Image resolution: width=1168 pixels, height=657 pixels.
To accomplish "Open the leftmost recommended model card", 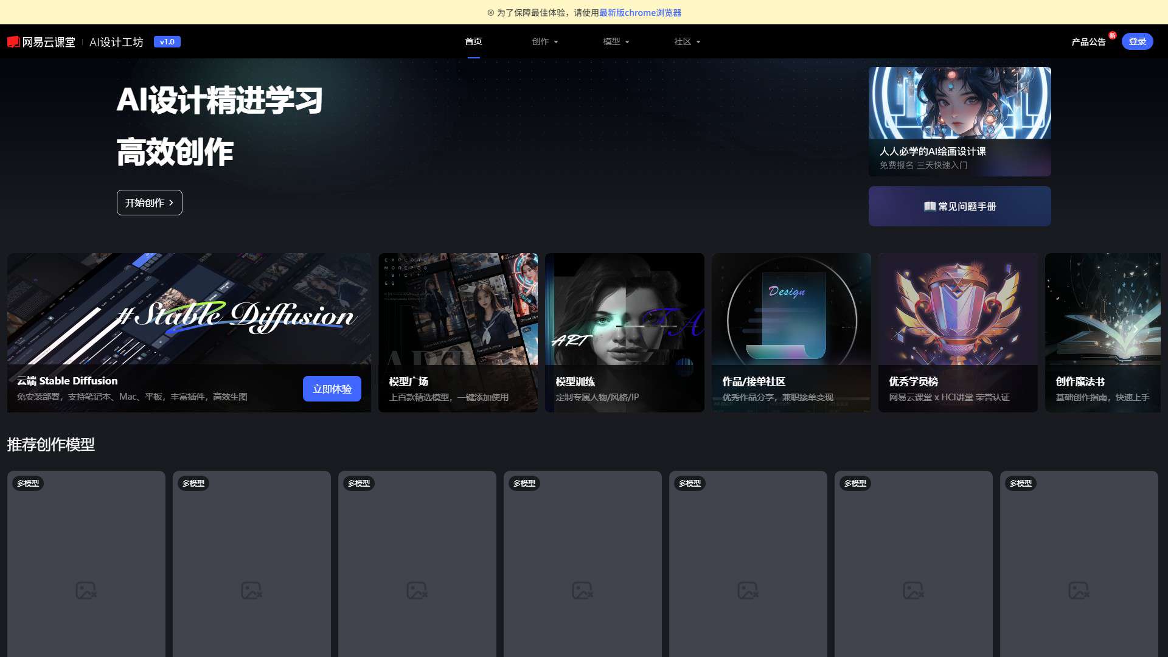I will (86, 564).
